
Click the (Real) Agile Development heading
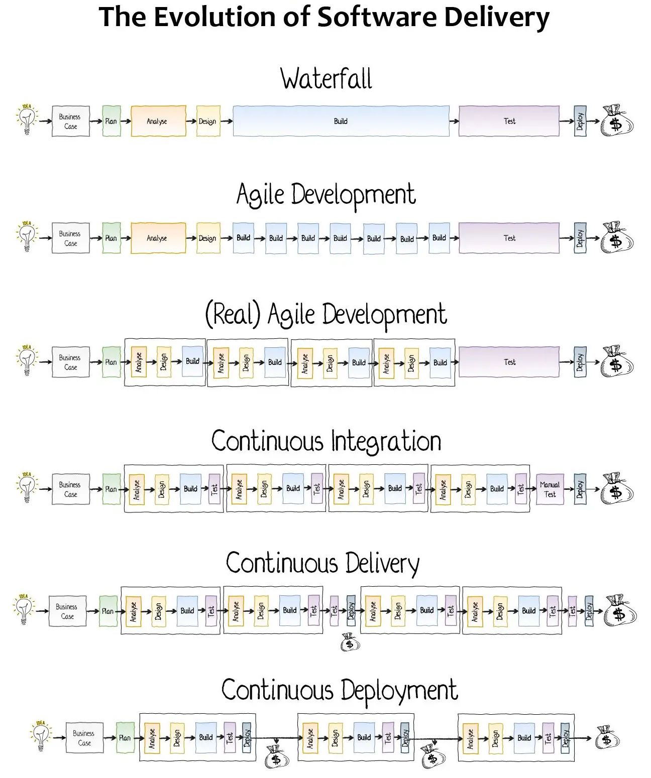(x=326, y=315)
